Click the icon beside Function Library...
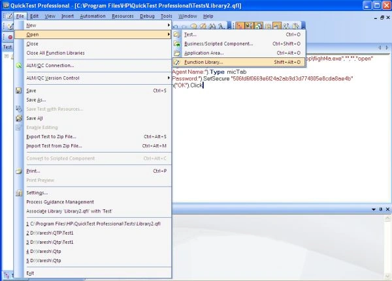Viewport: 392px width, 281px height. point(177,62)
